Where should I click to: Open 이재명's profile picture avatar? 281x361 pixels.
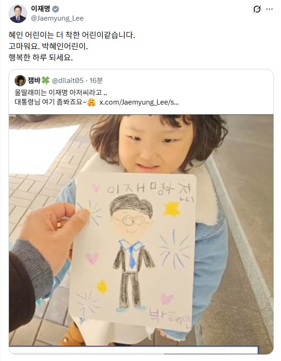(18, 14)
